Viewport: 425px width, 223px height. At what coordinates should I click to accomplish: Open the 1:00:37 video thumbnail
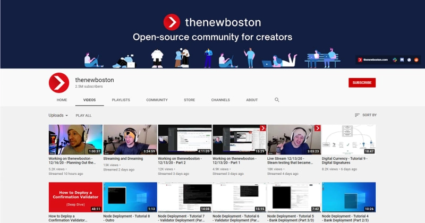75,140
